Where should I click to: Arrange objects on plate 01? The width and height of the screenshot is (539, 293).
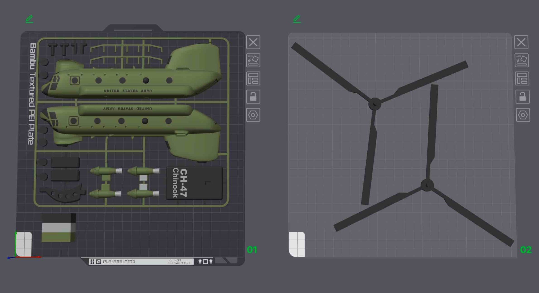[253, 78]
